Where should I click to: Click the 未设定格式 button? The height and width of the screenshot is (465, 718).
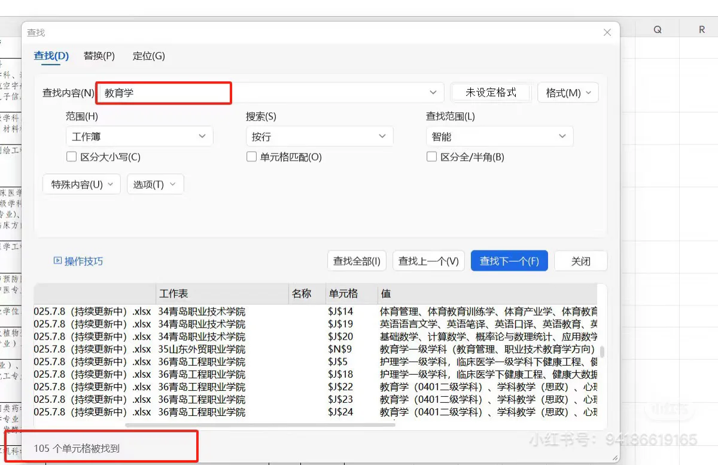pos(491,93)
